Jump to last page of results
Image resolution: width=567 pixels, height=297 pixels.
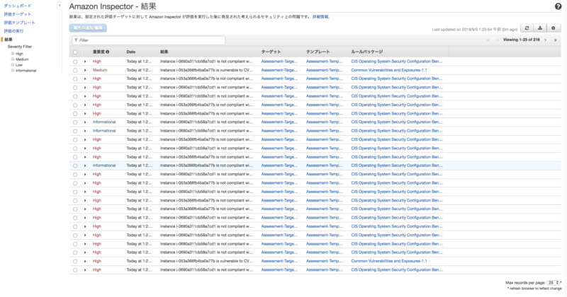coord(555,40)
